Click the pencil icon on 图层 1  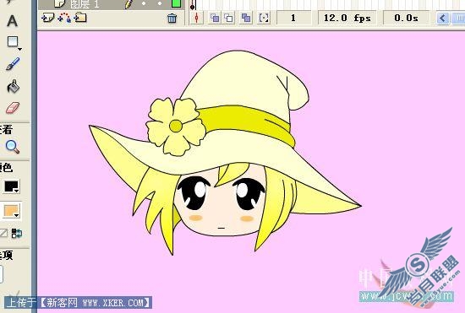[129, 4]
